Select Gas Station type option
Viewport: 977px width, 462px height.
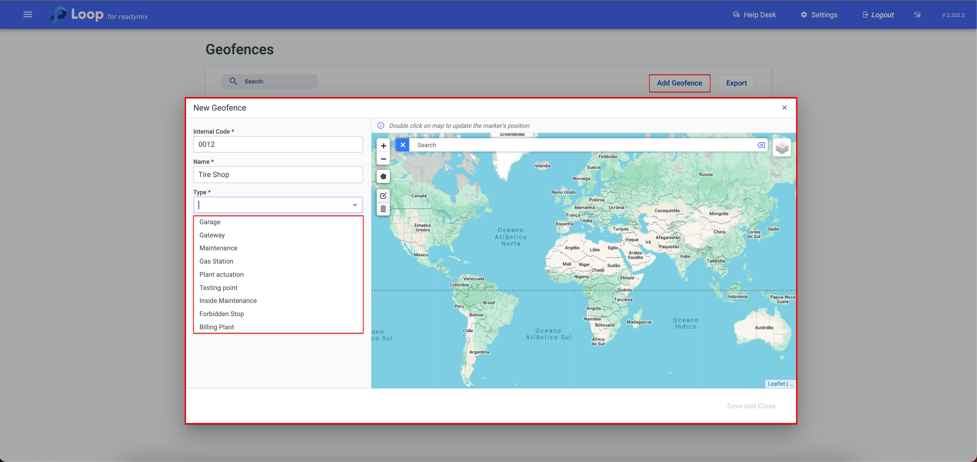click(216, 261)
